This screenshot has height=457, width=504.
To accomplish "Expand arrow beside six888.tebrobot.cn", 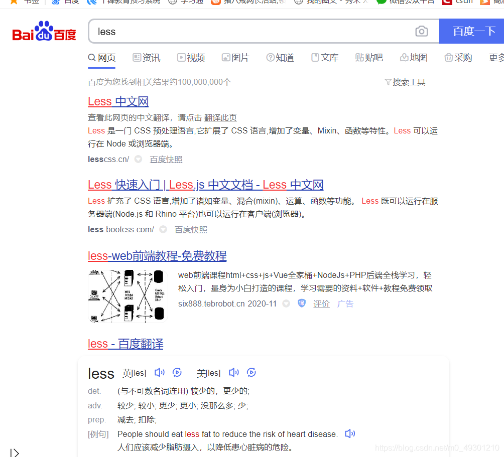I will 286,303.
